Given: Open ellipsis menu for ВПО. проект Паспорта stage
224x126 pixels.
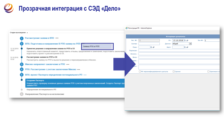Looking at the screenshot, I should tap(85, 75).
